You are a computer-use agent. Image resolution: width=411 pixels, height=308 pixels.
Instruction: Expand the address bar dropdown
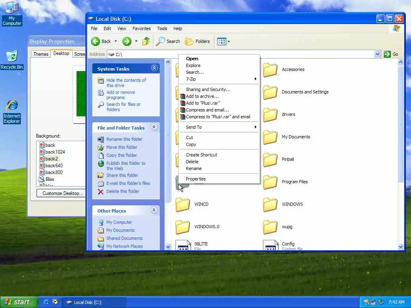coord(377,54)
